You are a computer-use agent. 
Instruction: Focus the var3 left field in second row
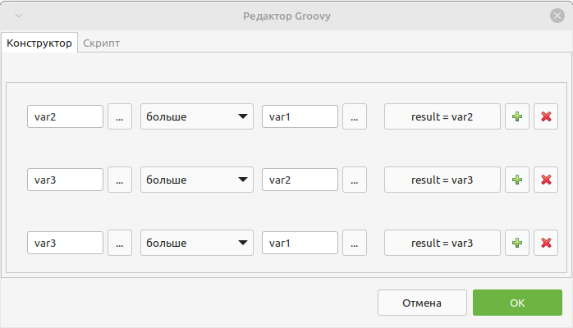(x=65, y=180)
